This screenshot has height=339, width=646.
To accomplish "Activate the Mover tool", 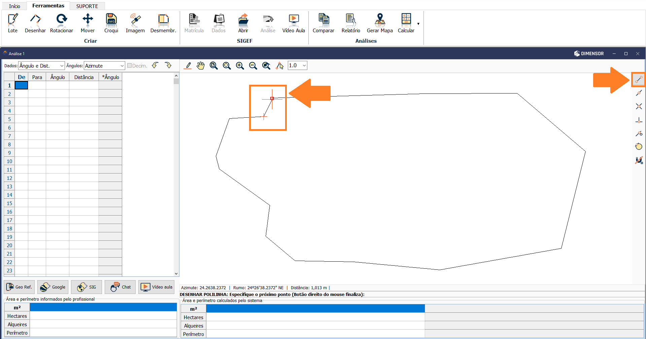I will 88,23.
